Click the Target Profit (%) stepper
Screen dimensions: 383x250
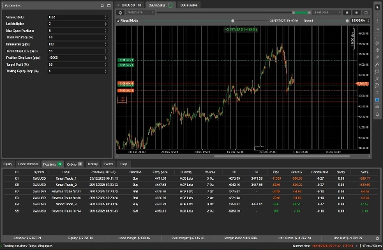point(105,65)
